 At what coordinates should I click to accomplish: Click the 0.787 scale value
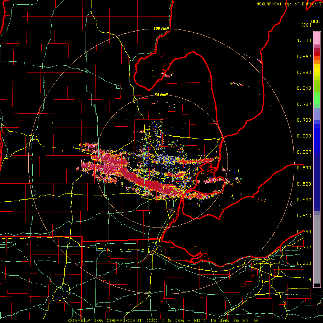[x=304, y=104]
